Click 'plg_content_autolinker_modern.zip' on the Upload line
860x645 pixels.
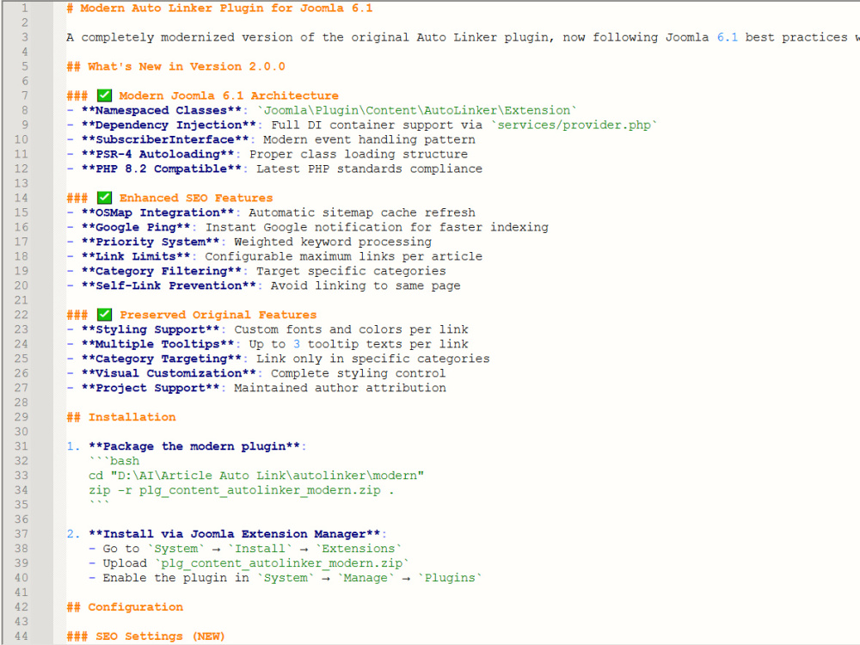(x=282, y=563)
